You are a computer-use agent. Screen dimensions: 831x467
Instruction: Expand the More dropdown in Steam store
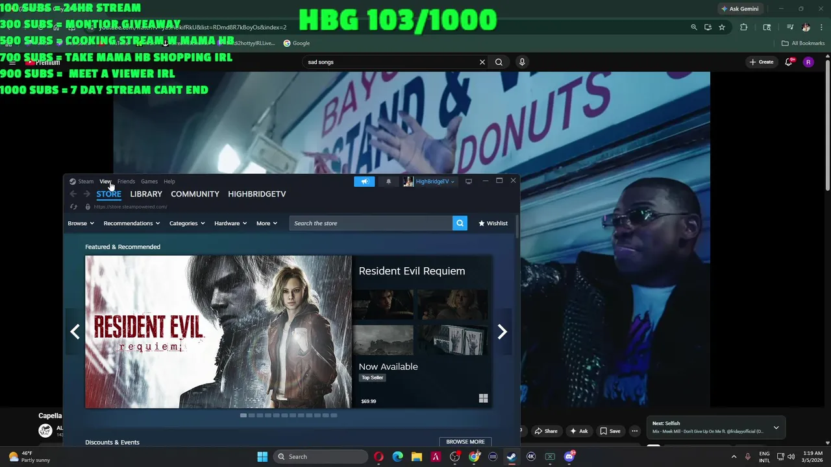pos(267,223)
